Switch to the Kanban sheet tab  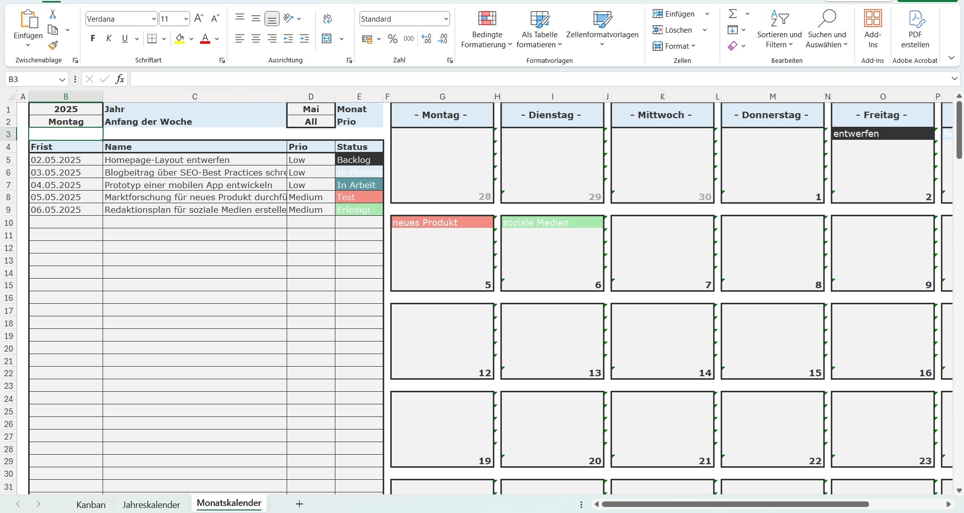point(91,504)
